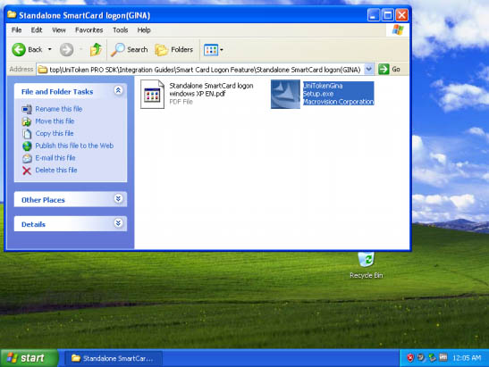Select the Standalone SmartCard logon PDF icon
Viewport: 489px width, 367px height.
click(152, 94)
